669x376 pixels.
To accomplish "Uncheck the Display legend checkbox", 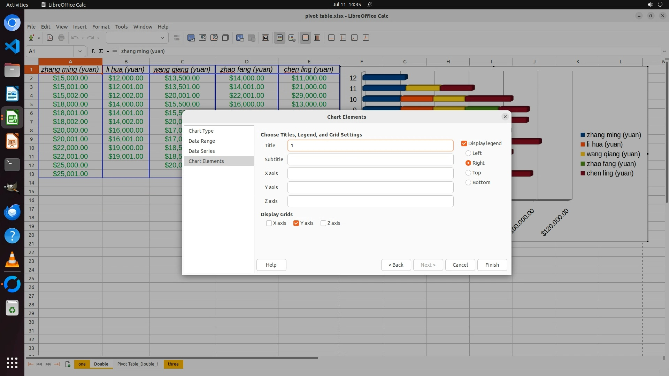I will click(464, 143).
